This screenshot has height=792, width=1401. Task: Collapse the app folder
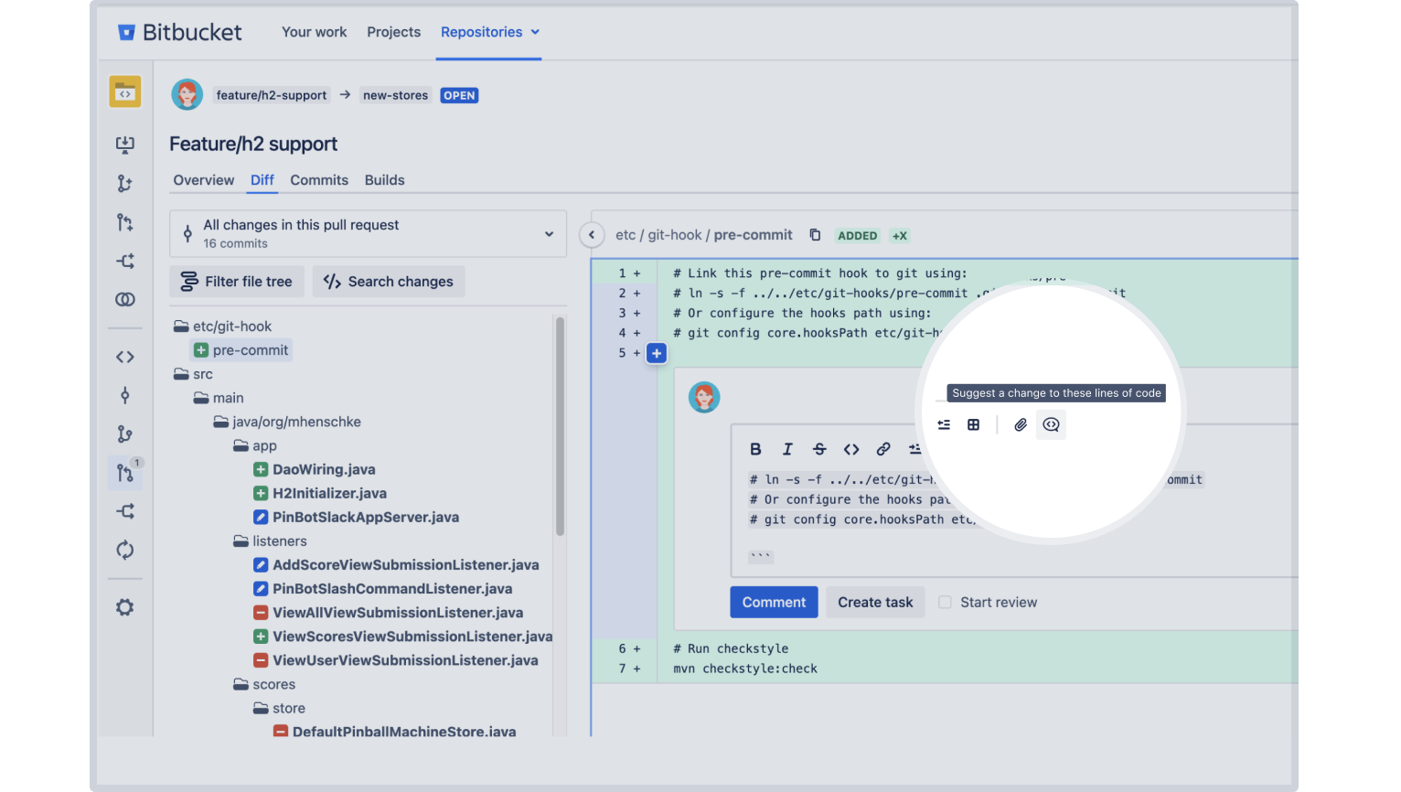[x=255, y=445]
